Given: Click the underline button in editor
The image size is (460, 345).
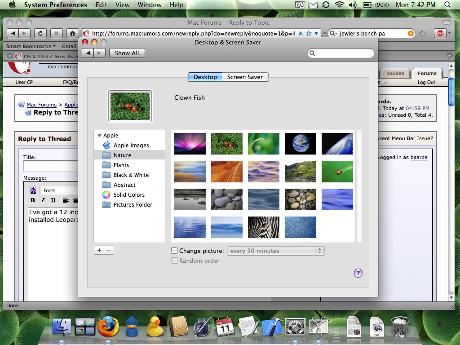Looking at the screenshot, I should click(x=53, y=200).
